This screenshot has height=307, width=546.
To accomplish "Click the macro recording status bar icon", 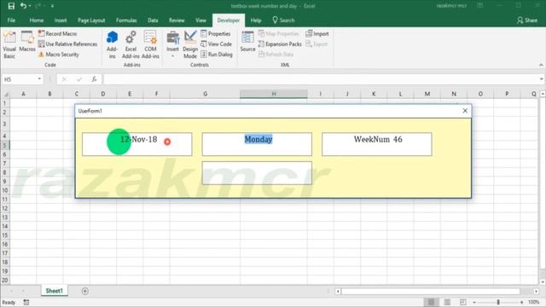I will (26, 302).
